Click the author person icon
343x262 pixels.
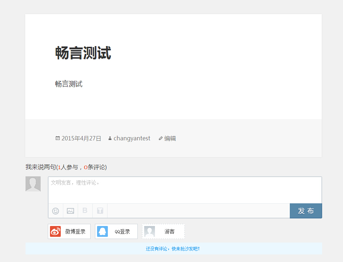[x=110, y=138]
